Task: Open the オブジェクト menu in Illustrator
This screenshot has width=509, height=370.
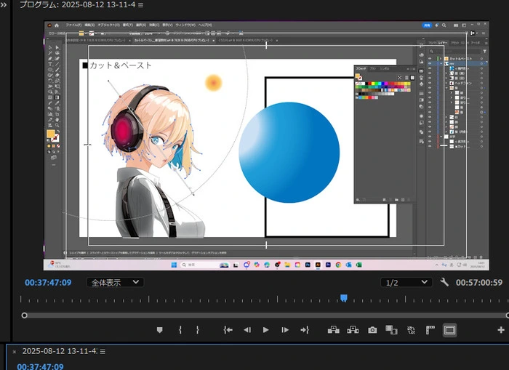Action: pos(109,25)
